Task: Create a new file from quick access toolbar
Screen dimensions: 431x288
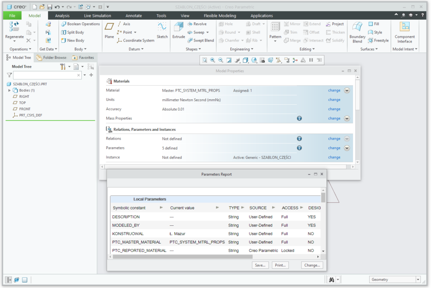Action: tap(35, 7)
